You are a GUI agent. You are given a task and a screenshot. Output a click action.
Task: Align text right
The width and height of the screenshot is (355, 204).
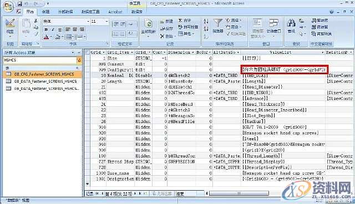coord(82,29)
